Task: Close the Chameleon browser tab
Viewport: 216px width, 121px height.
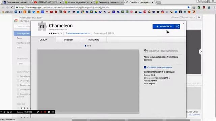Action: pyautogui.click(x=153, y=2)
